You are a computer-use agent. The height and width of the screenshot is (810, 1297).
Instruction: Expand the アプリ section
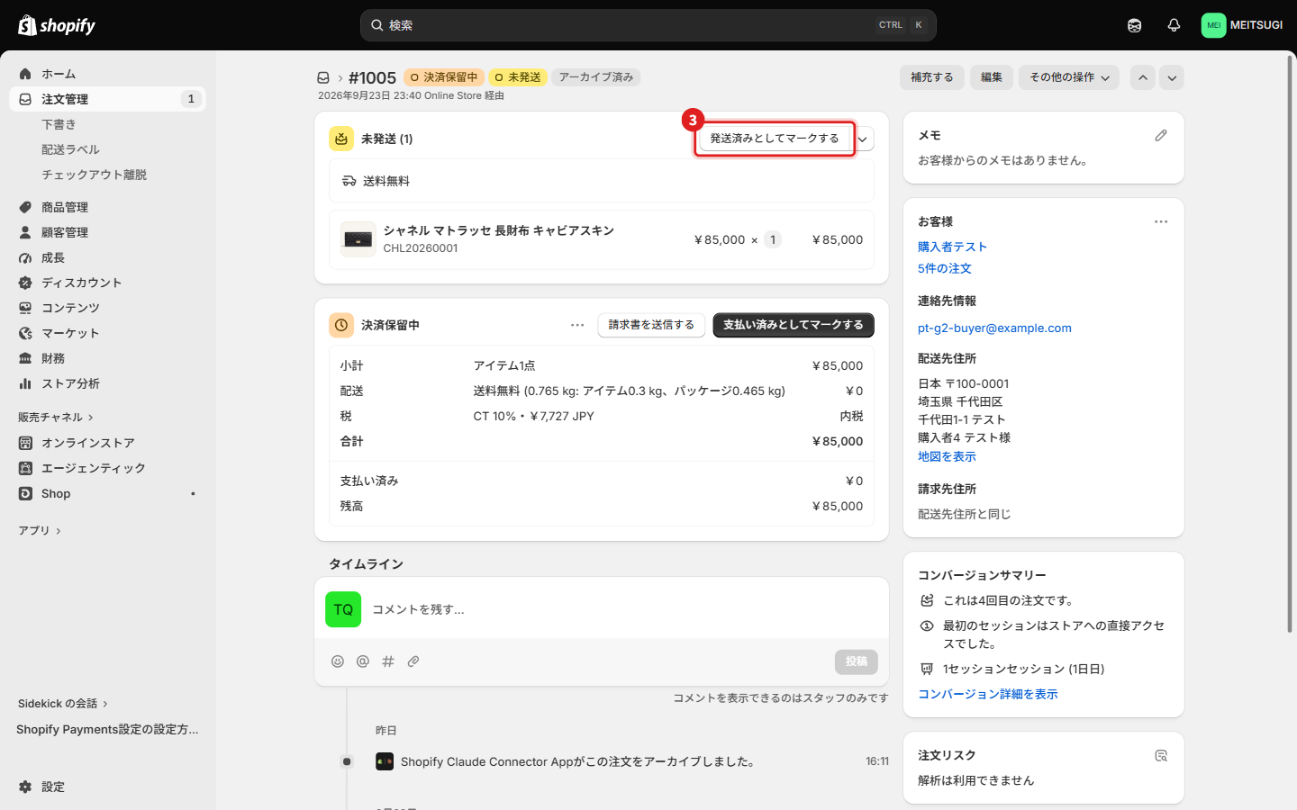[x=40, y=531]
